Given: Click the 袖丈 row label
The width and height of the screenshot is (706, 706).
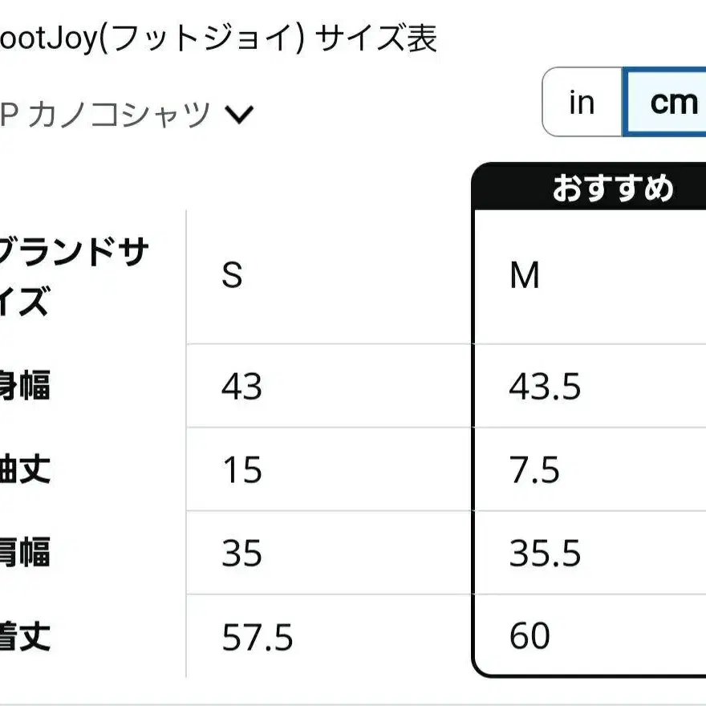Looking at the screenshot, I should [24, 469].
